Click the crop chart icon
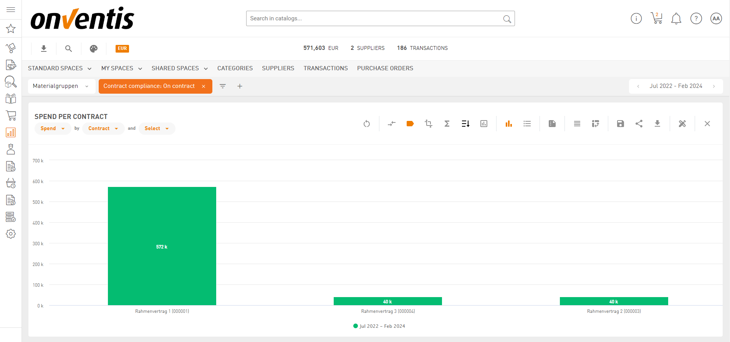Image resolution: width=730 pixels, height=342 pixels. pyautogui.click(x=429, y=124)
